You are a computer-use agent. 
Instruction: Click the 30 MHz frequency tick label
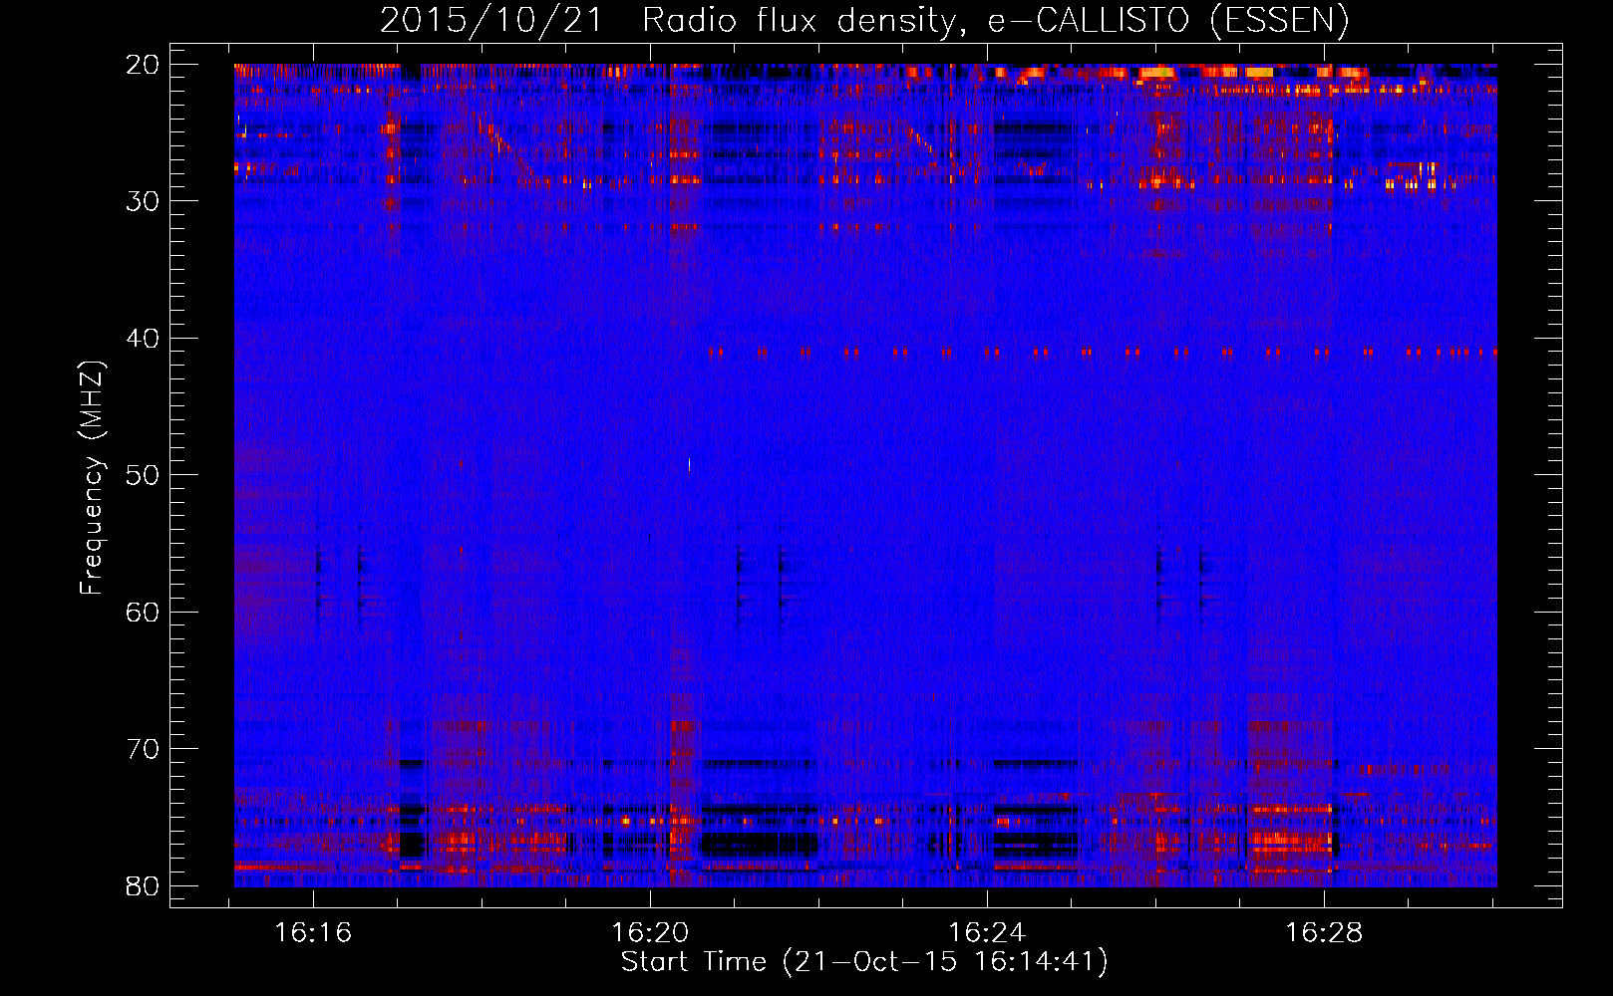coord(143,201)
